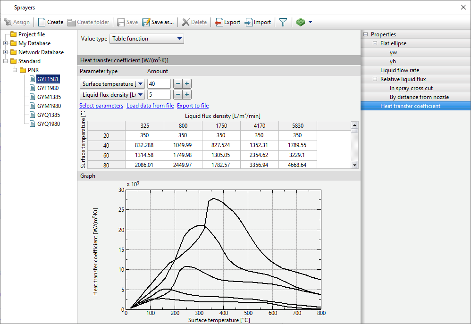
Task: Click the Select parameters link
Action: tap(101, 106)
